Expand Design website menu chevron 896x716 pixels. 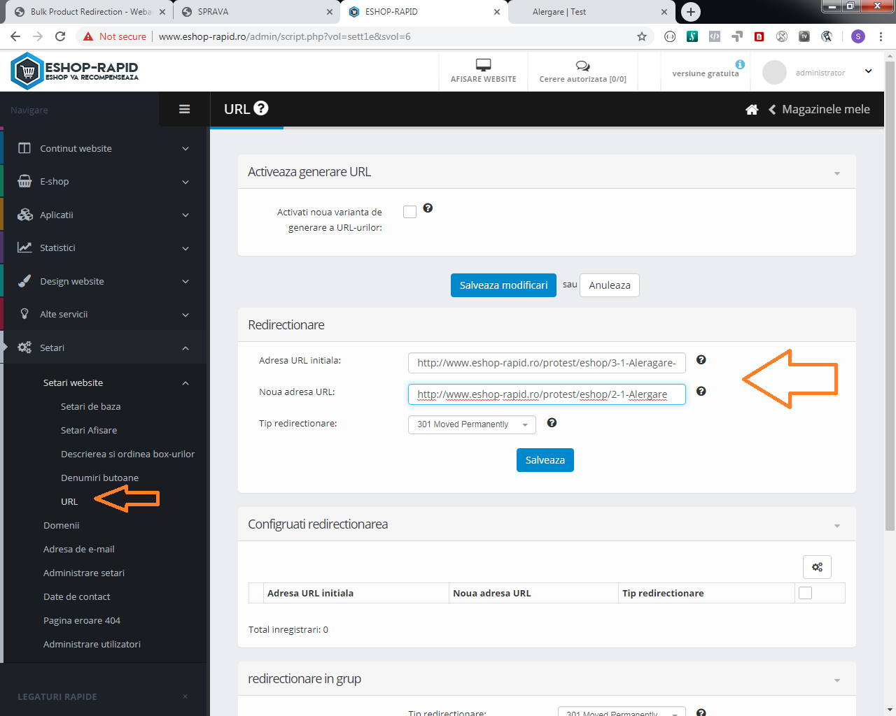pos(185,281)
